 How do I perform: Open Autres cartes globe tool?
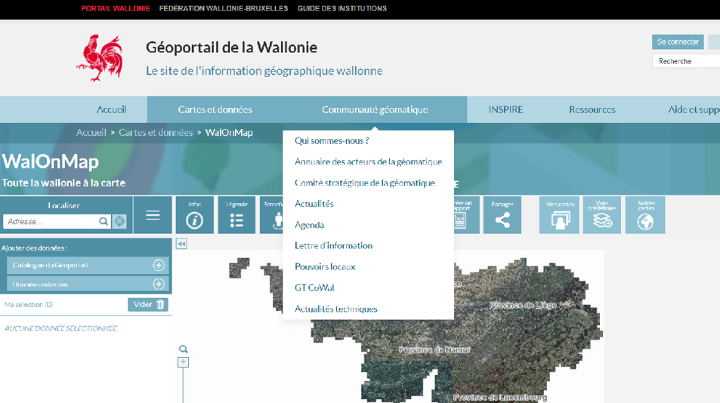[x=645, y=215]
